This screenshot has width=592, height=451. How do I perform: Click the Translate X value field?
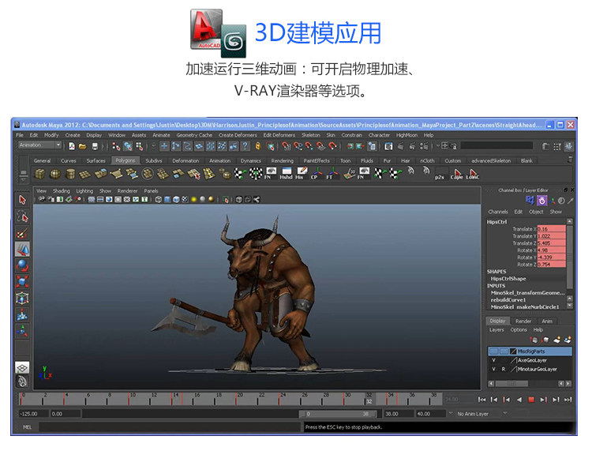coord(551,229)
